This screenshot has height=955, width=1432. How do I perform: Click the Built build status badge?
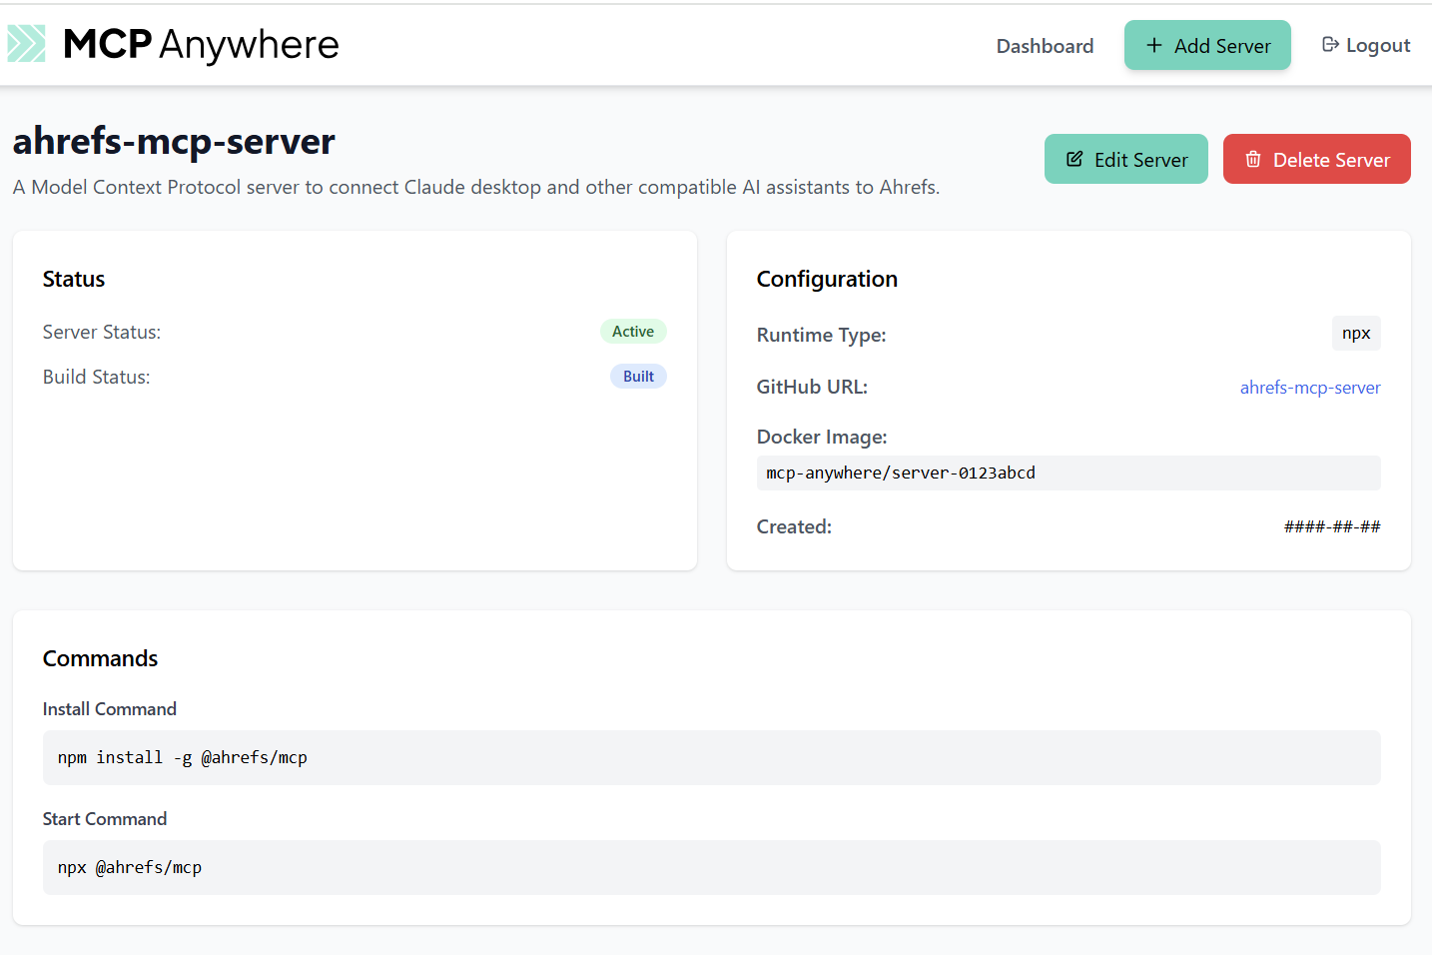point(638,377)
